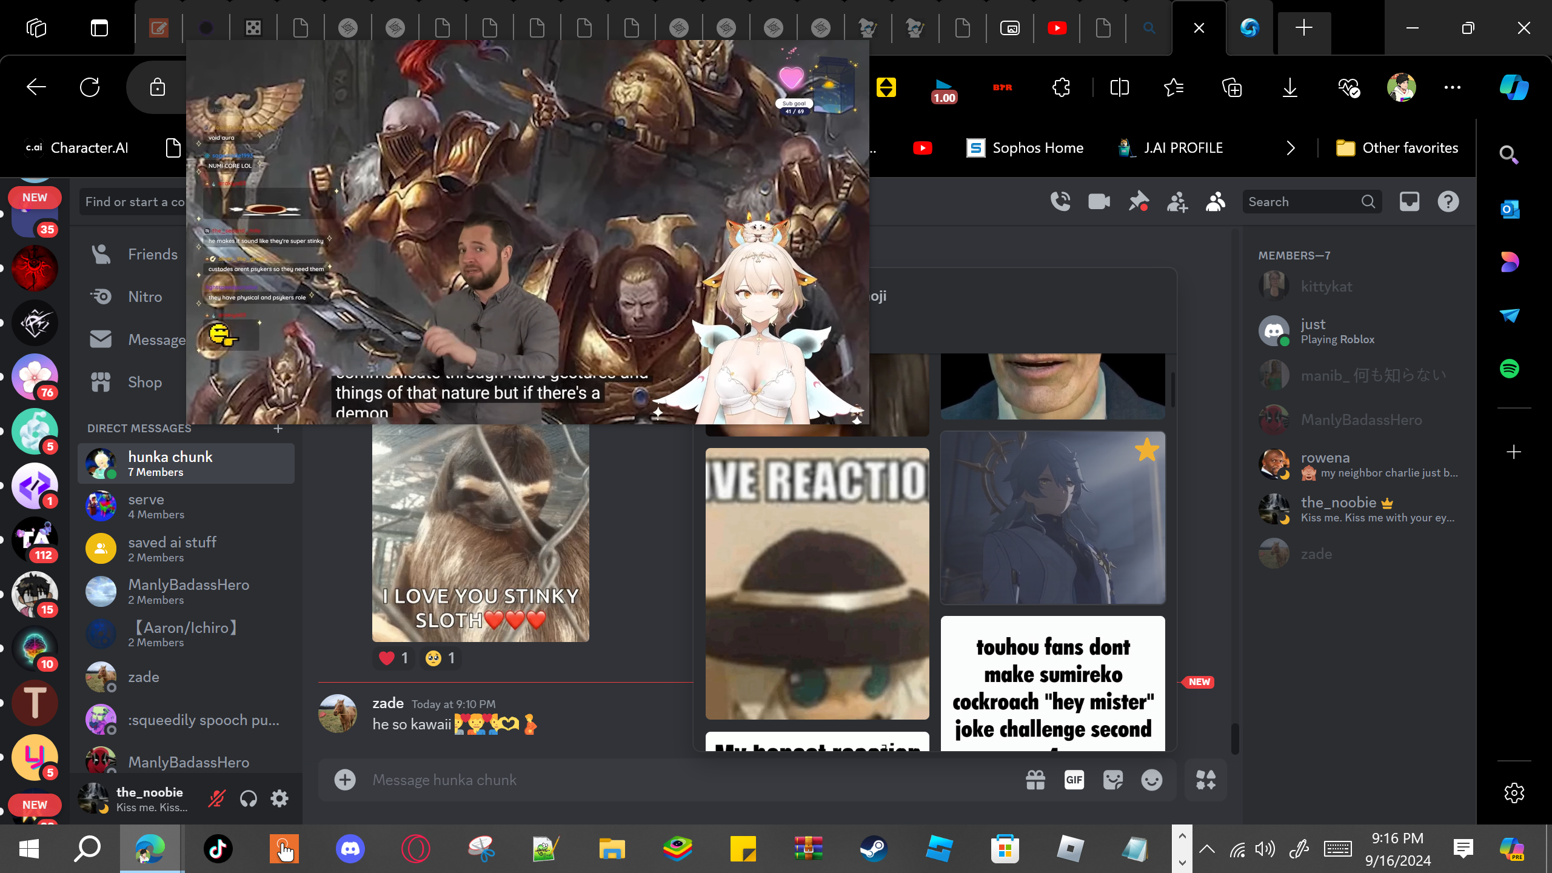
Task: Open the zade direct message
Action: (x=186, y=677)
